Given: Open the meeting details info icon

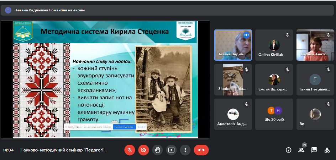Looking at the screenshot, I should (x=289, y=150).
